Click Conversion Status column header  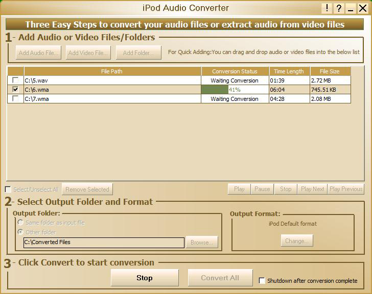tap(235, 71)
